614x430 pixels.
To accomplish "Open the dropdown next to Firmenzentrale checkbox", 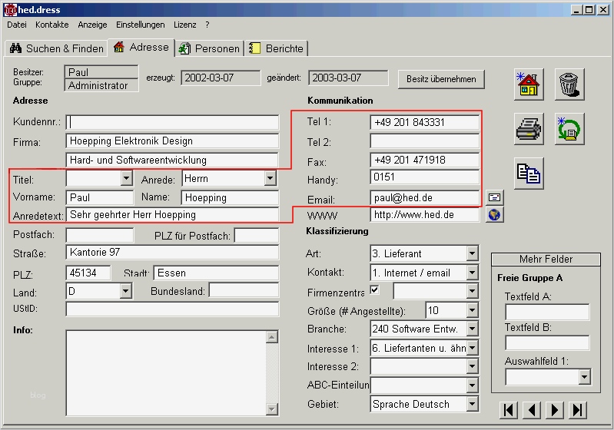I will (x=473, y=291).
